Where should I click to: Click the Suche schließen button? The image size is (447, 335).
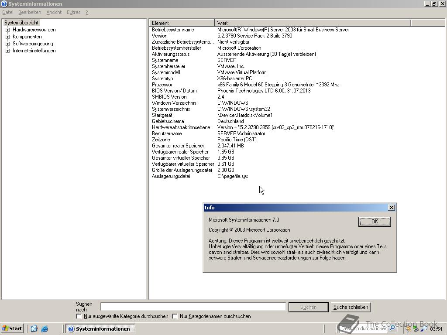(x=351, y=307)
